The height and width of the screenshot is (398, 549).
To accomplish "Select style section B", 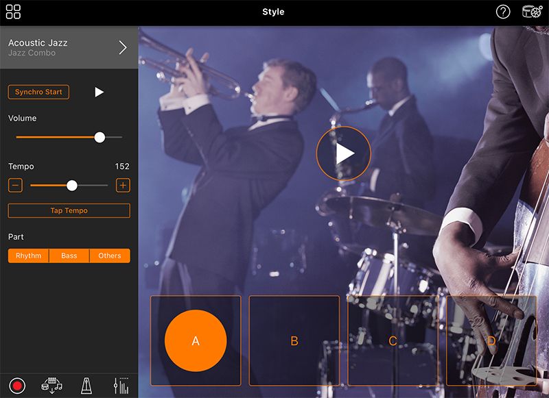I will tap(294, 340).
